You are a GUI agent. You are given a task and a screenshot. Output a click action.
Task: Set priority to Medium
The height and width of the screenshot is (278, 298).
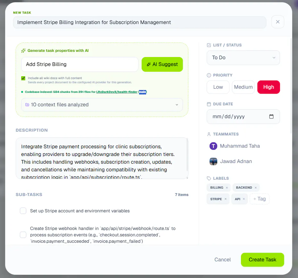(x=243, y=87)
